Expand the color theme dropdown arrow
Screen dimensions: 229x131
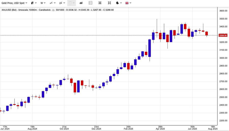point(121,3)
